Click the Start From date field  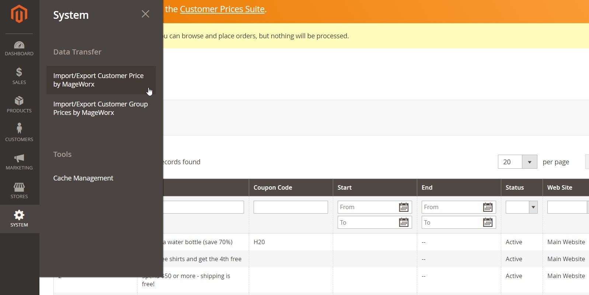[374, 207]
